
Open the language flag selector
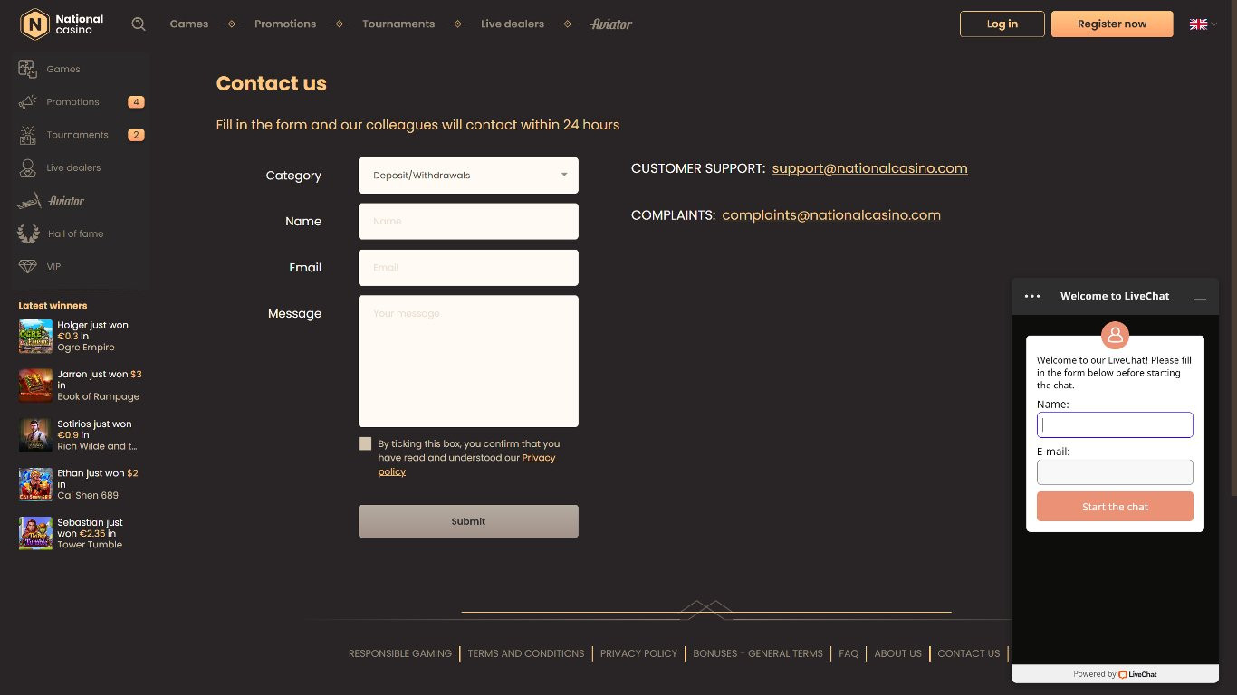tap(1203, 24)
